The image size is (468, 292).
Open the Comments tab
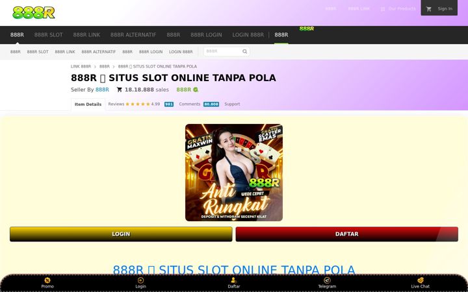pos(190,104)
